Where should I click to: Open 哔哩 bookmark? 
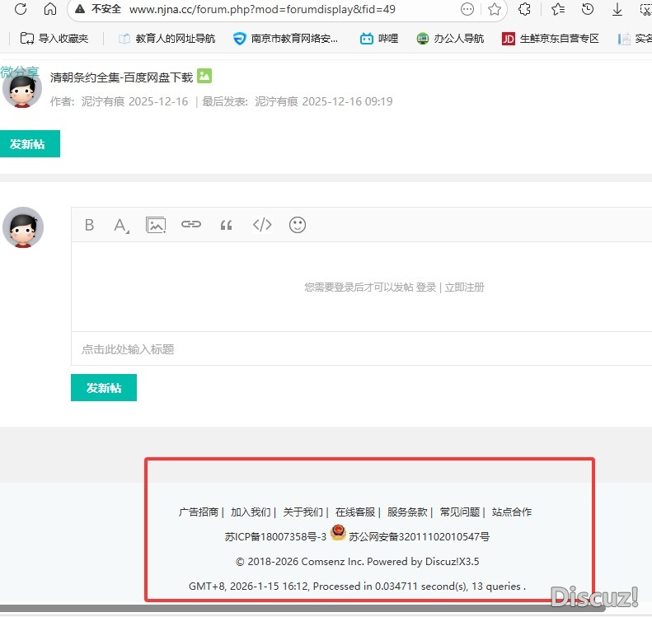(379, 39)
